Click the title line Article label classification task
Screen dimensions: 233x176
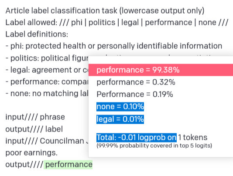click(105, 11)
